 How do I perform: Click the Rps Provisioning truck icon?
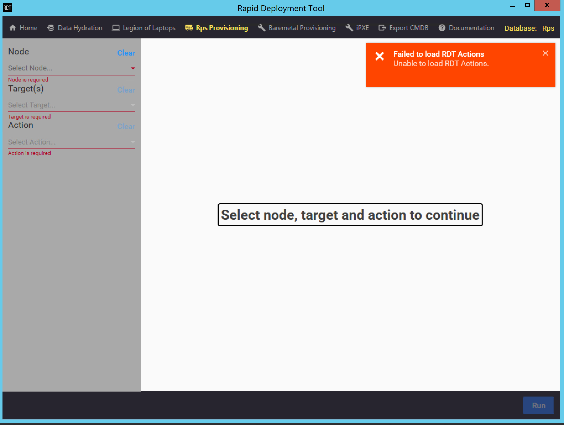pyautogui.click(x=189, y=28)
